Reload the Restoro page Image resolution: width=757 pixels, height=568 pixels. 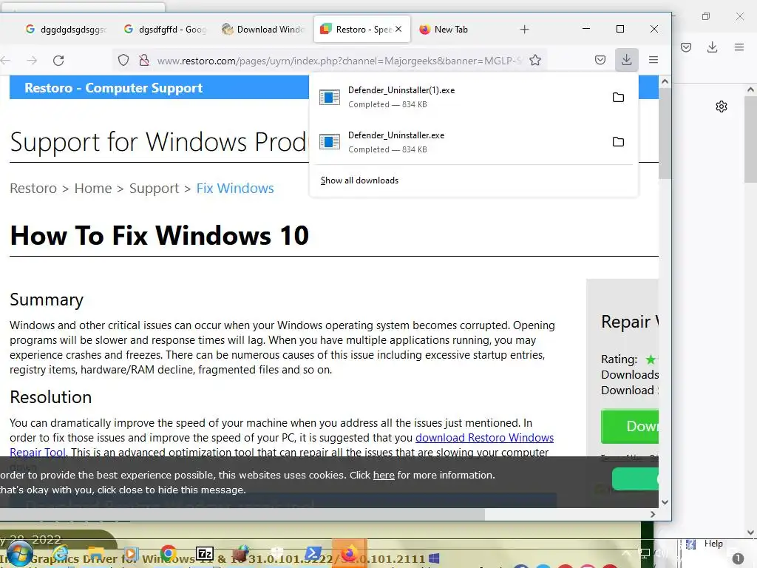pyautogui.click(x=58, y=61)
